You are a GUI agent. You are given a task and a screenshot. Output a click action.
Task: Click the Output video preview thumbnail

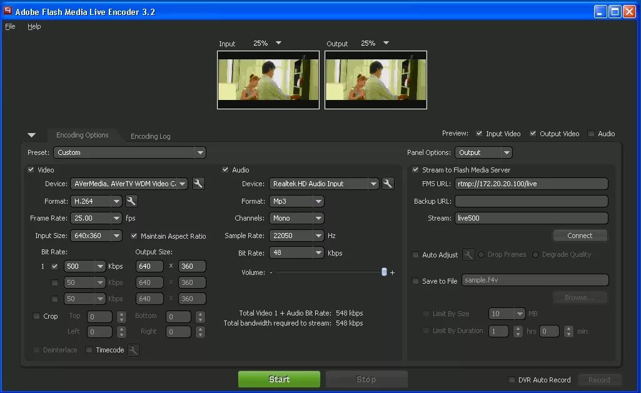pyautogui.click(x=376, y=80)
